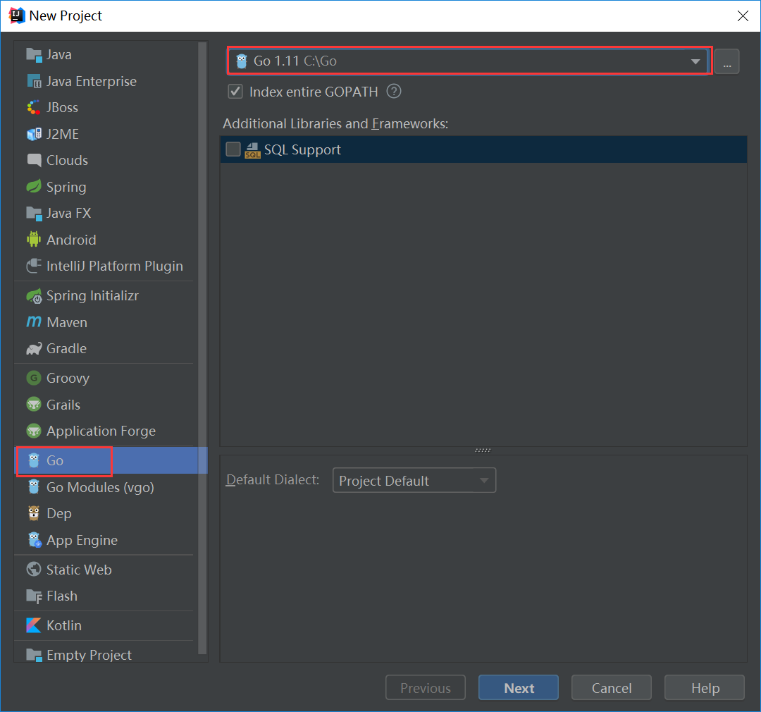Viewport: 761px width, 712px height.
Task: Select IntelliJ Platform Plugin entry
Action: [106, 266]
